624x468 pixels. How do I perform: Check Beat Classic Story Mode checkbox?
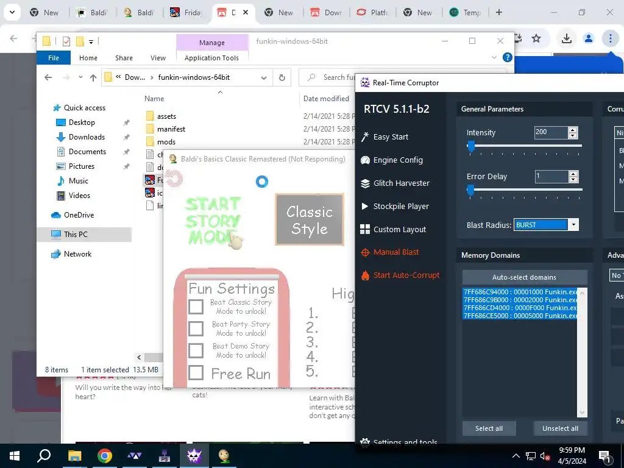196,307
